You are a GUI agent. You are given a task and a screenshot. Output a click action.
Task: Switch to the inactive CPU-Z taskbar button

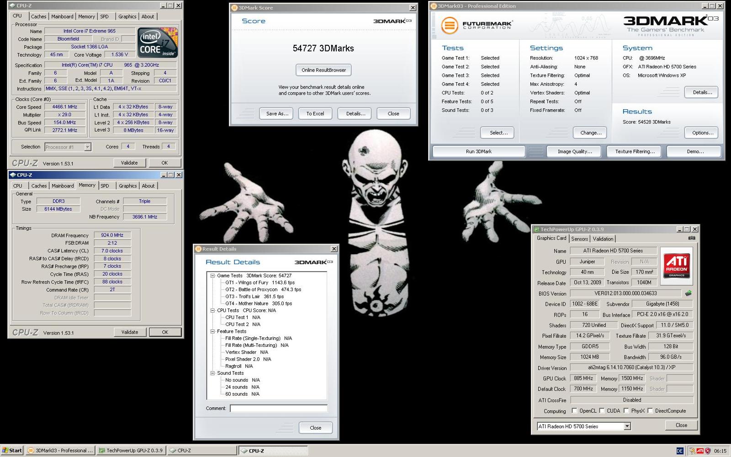pyautogui.click(x=201, y=451)
